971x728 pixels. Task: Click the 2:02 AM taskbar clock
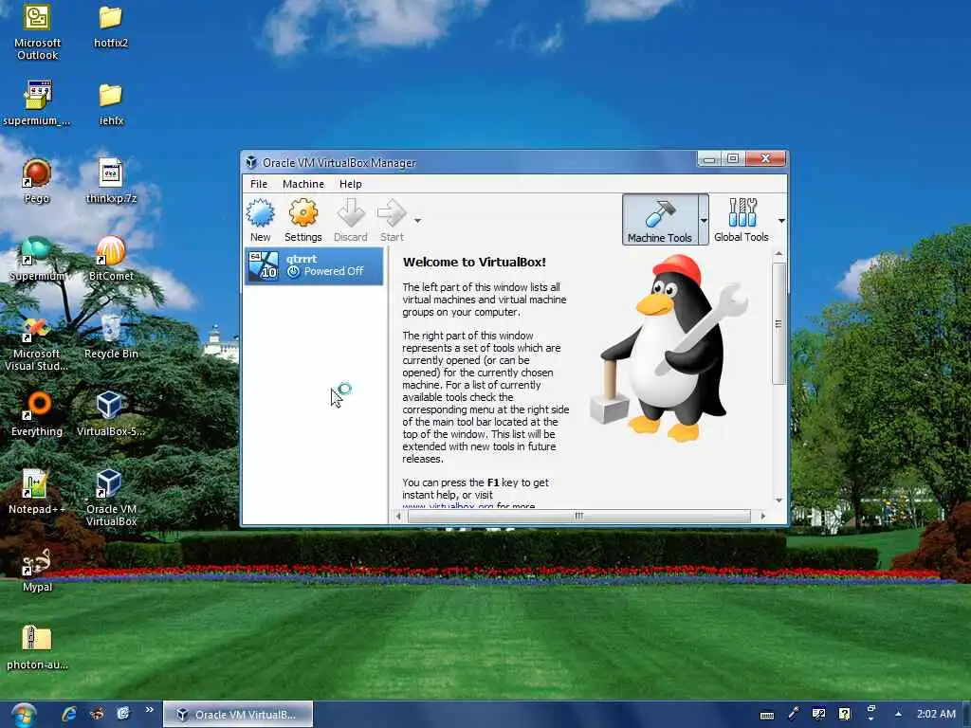coord(936,715)
